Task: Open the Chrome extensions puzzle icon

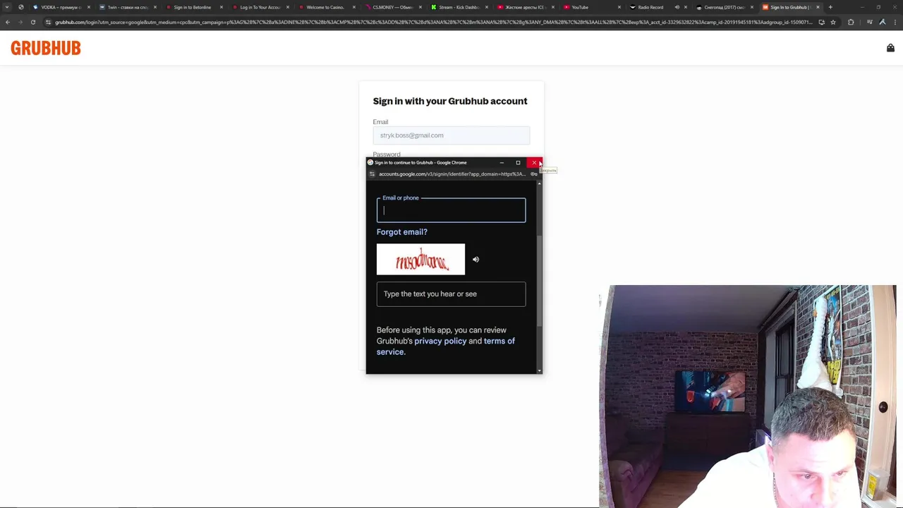Action: coord(851,22)
